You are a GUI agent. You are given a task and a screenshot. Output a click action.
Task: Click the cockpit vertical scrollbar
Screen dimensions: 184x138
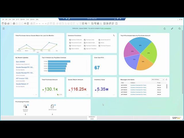click(x=183, y=62)
